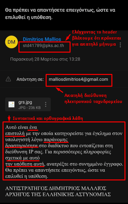Click the JPG - 236 KB size text
Image resolution: width=128 pixels, height=204 pixels.
tap(30, 108)
